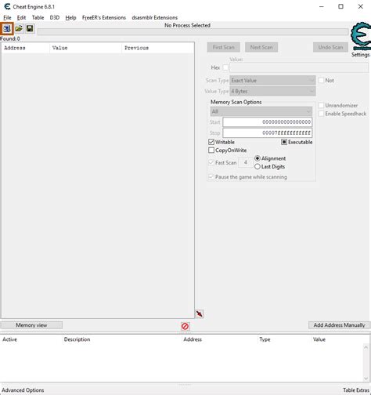Click the Value column header in results
Viewport: 371px width, 395px height.
[x=85, y=48]
